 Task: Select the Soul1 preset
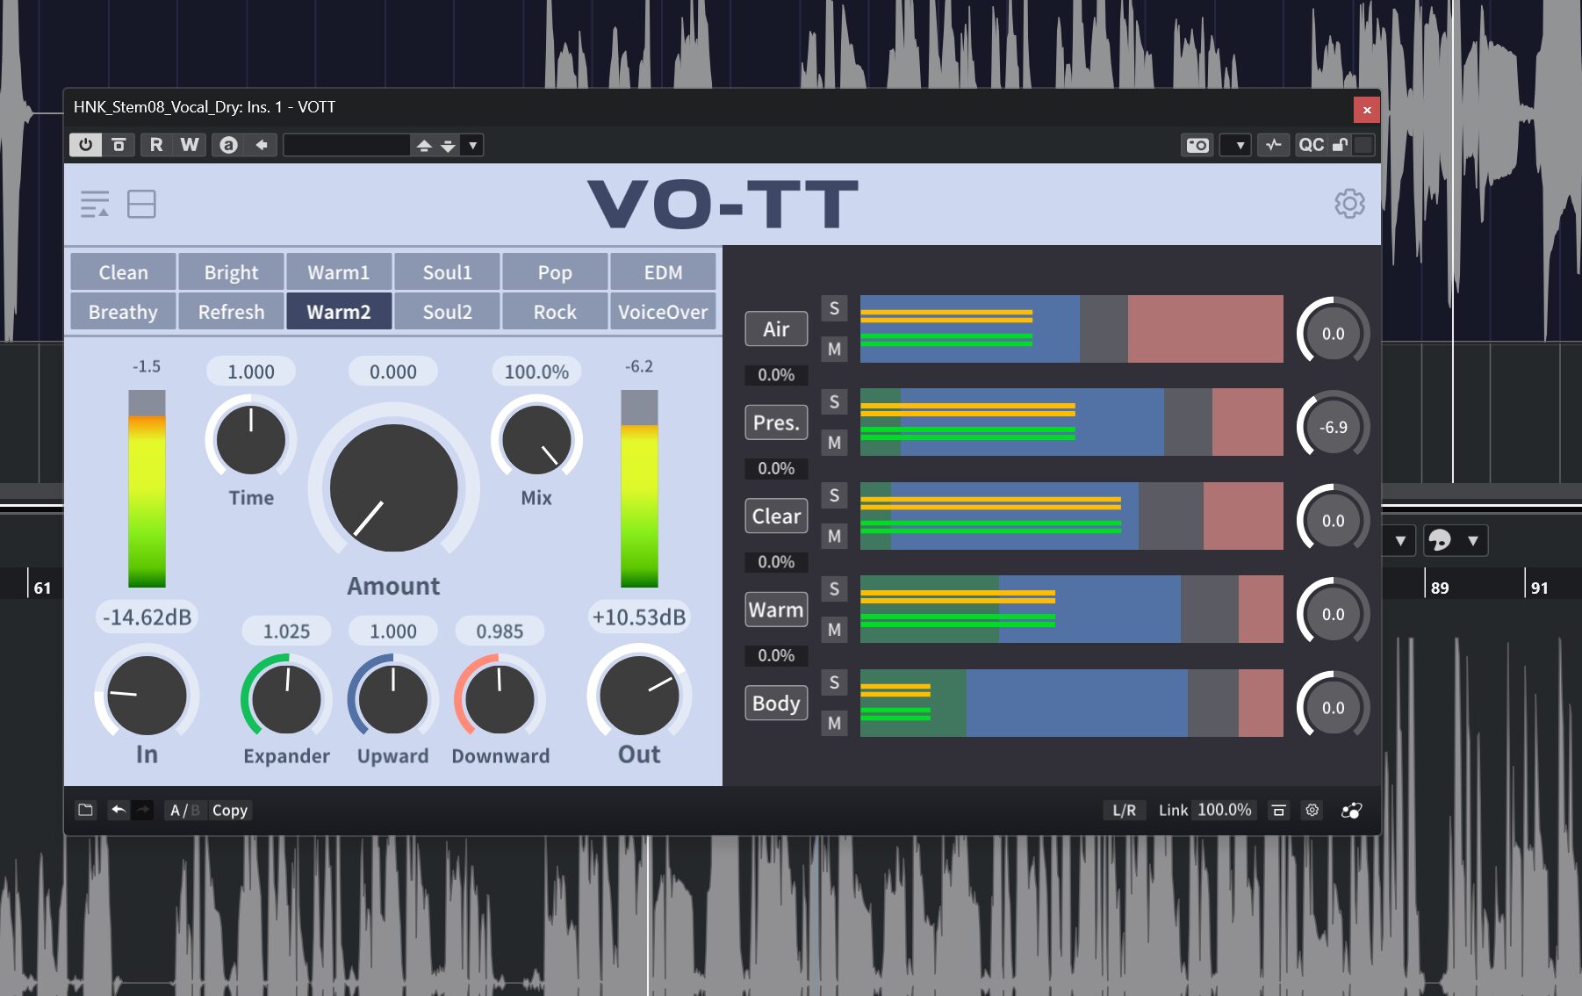[x=447, y=272]
